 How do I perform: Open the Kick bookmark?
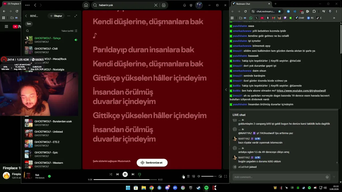(290, 18)
